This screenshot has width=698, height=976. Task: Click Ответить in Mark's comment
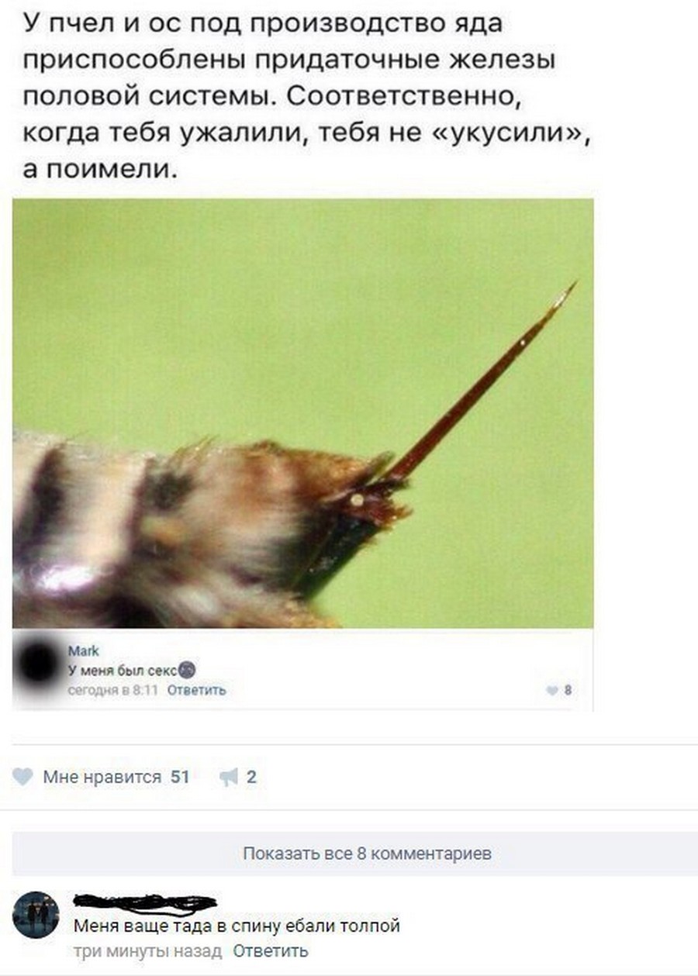(x=198, y=689)
